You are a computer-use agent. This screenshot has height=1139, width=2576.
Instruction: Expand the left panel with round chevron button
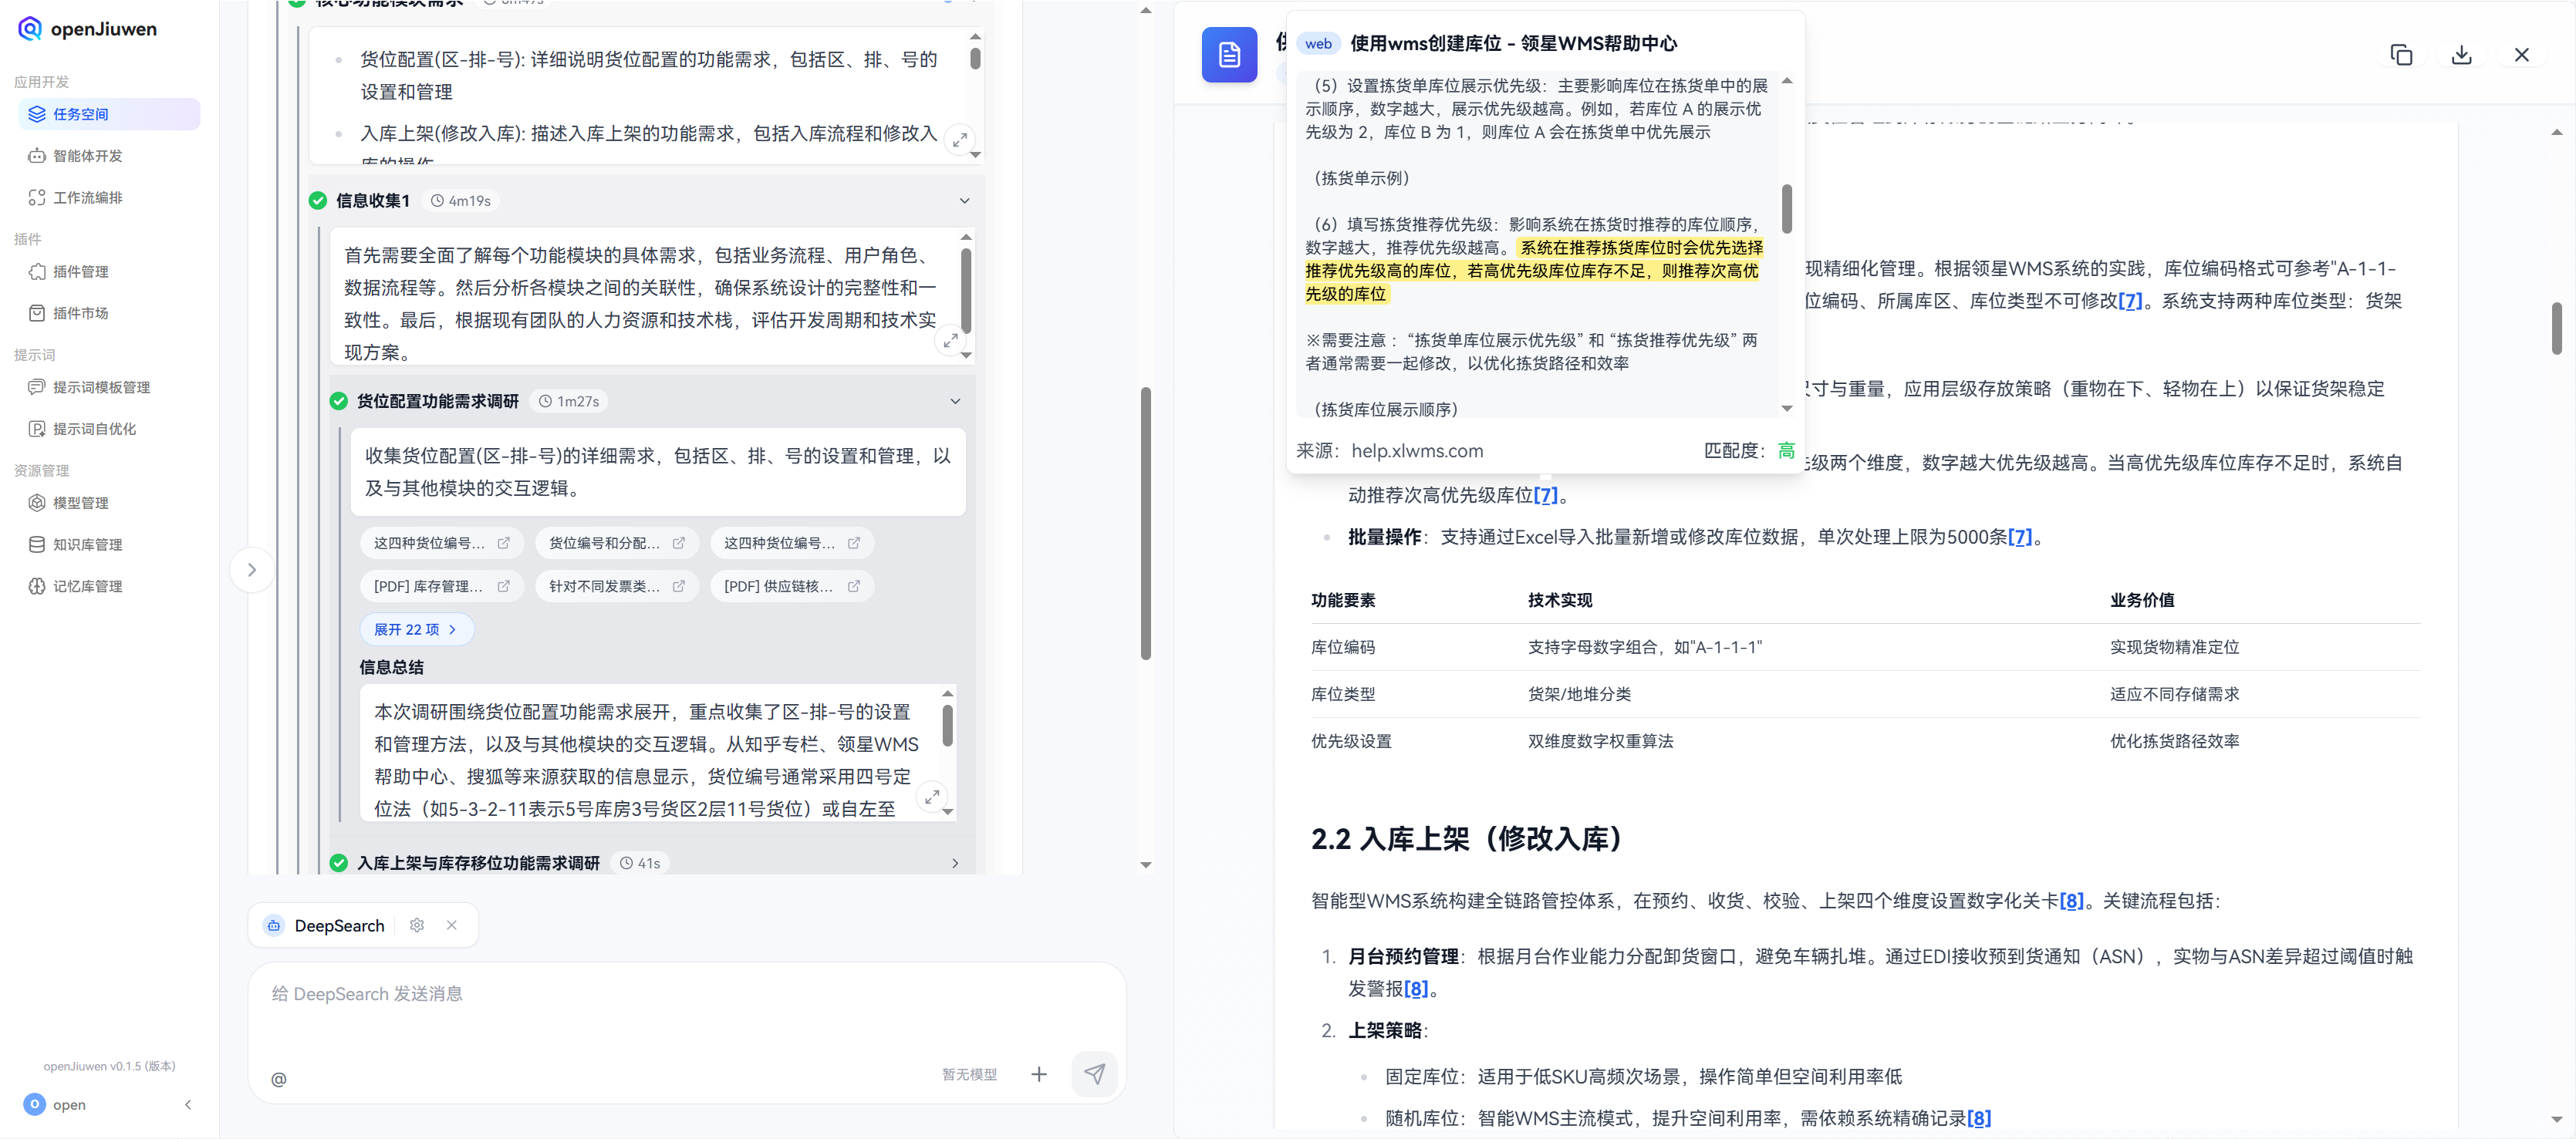tap(252, 570)
